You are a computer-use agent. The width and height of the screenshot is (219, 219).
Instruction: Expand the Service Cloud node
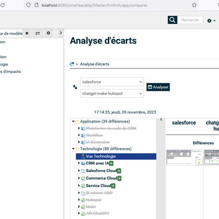pos(79,186)
